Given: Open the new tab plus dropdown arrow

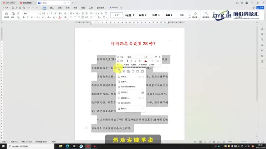Looking at the screenshot, I should pyautogui.click(x=76, y=3).
